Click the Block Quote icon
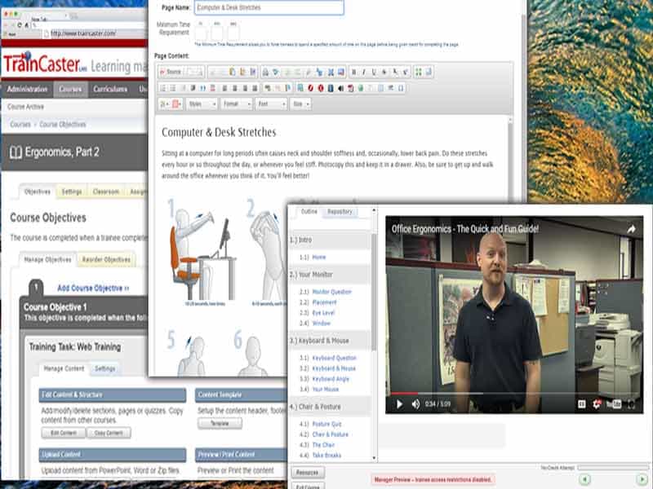653x489 pixels. [202, 88]
